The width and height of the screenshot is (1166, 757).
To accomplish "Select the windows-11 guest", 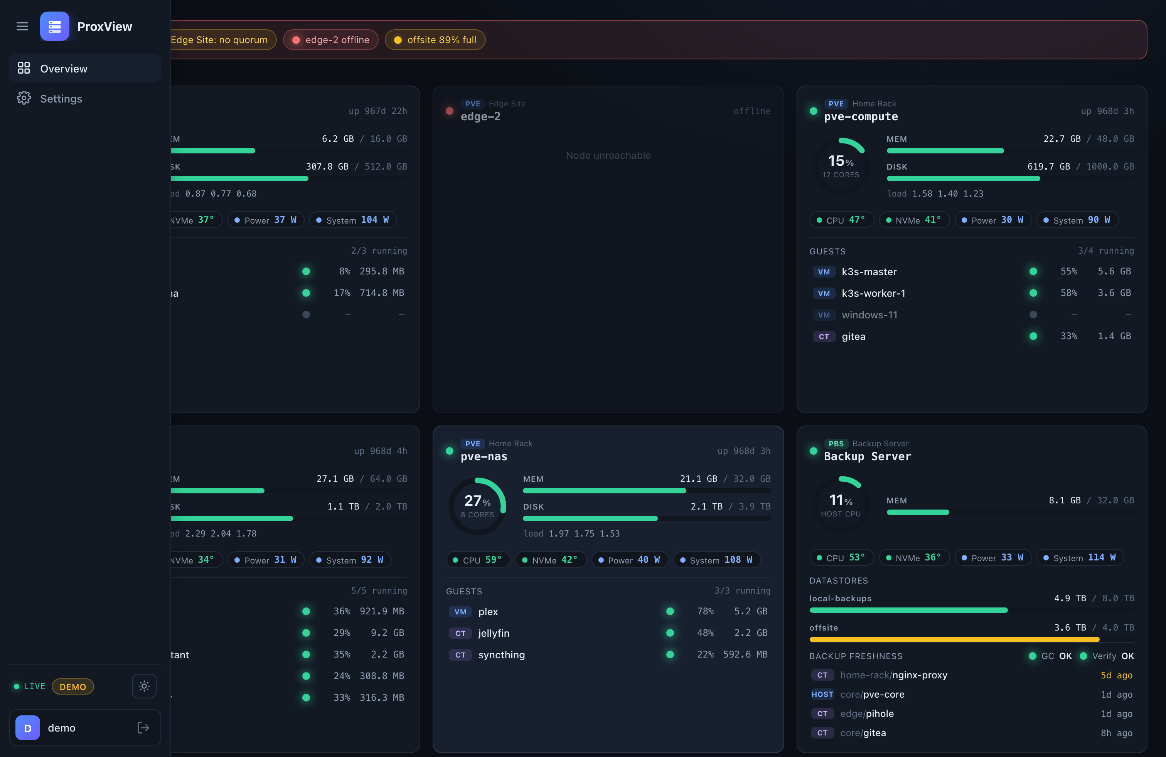I will point(972,315).
